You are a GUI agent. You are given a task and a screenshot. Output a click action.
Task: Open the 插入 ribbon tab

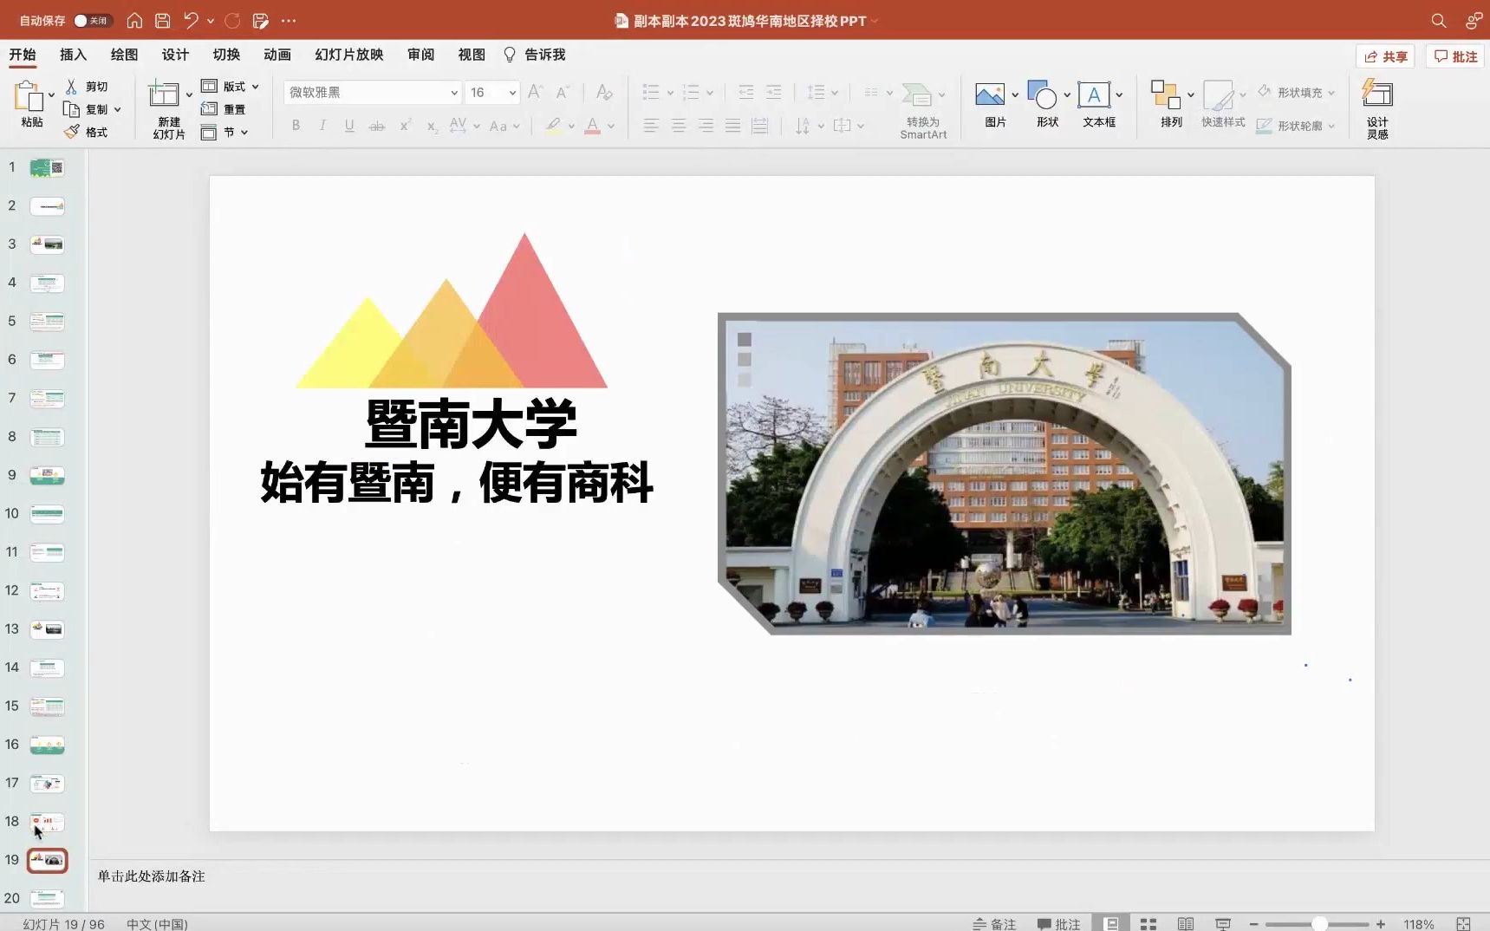[x=73, y=55]
